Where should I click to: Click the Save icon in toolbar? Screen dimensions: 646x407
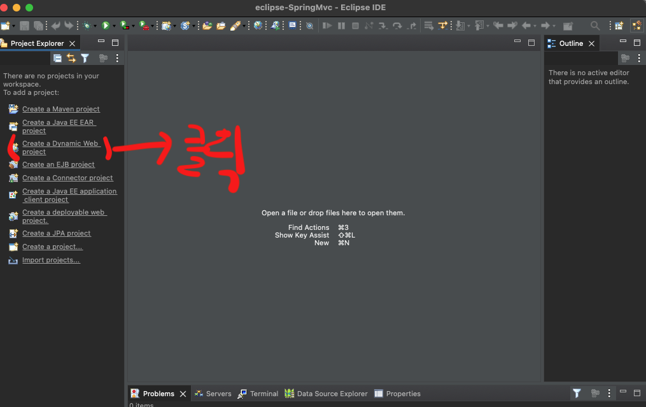(24, 26)
